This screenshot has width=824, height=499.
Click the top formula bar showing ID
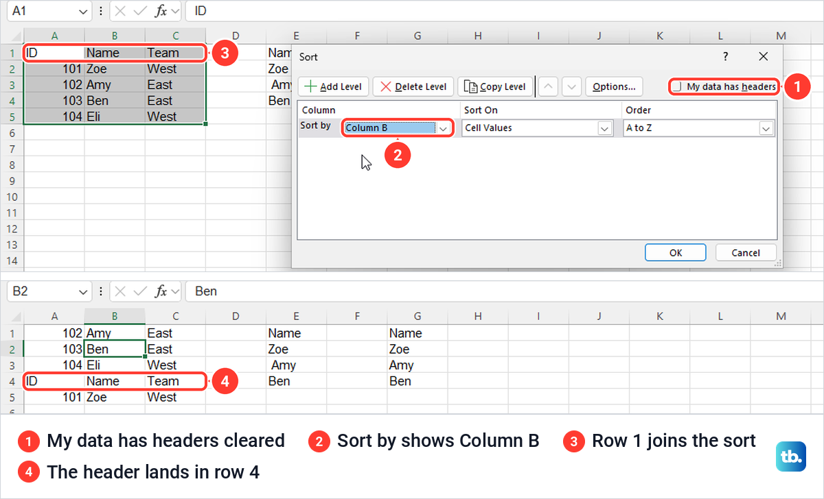click(x=504, y=12)
